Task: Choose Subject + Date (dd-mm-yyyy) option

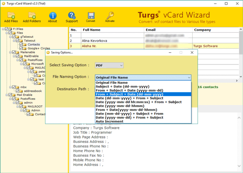Action: click(143, 86)
